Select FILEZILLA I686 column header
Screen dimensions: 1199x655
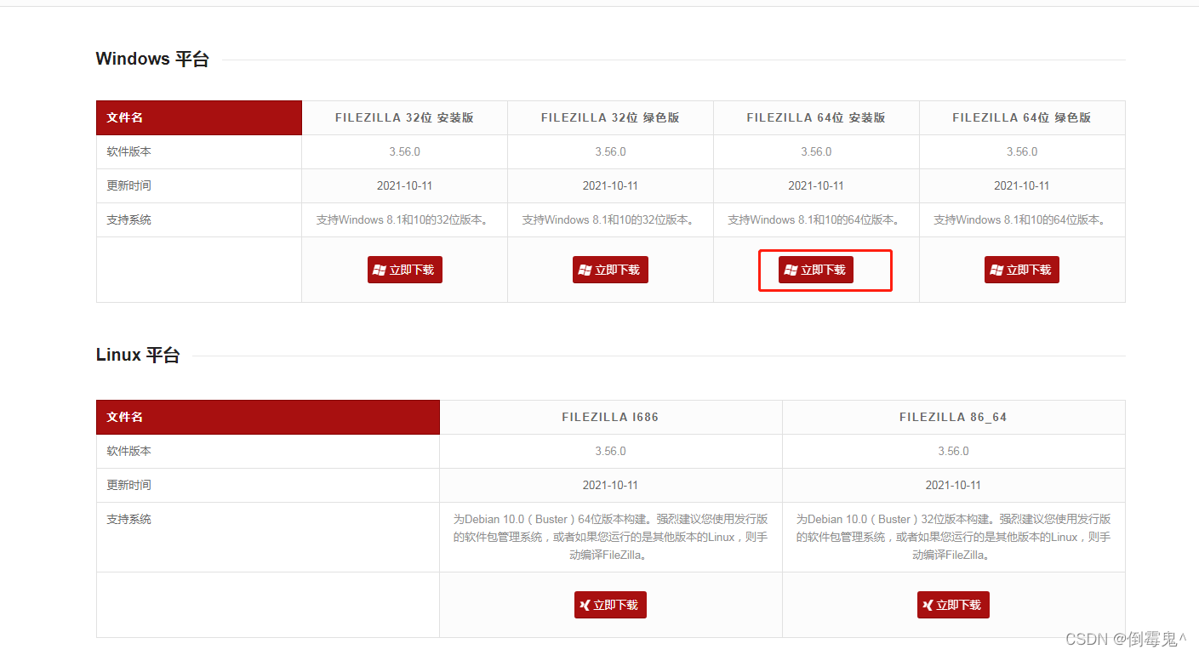pos(610,417)
